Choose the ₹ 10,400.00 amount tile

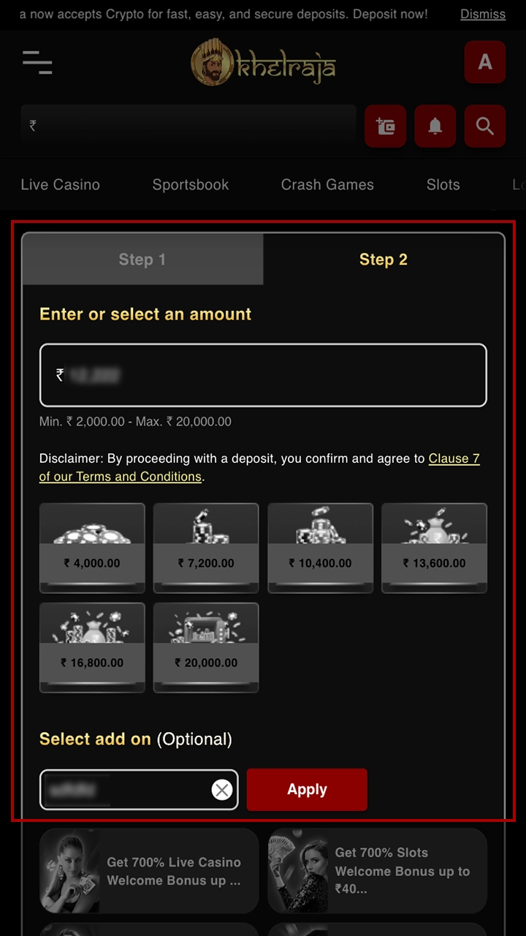point(320,548)
